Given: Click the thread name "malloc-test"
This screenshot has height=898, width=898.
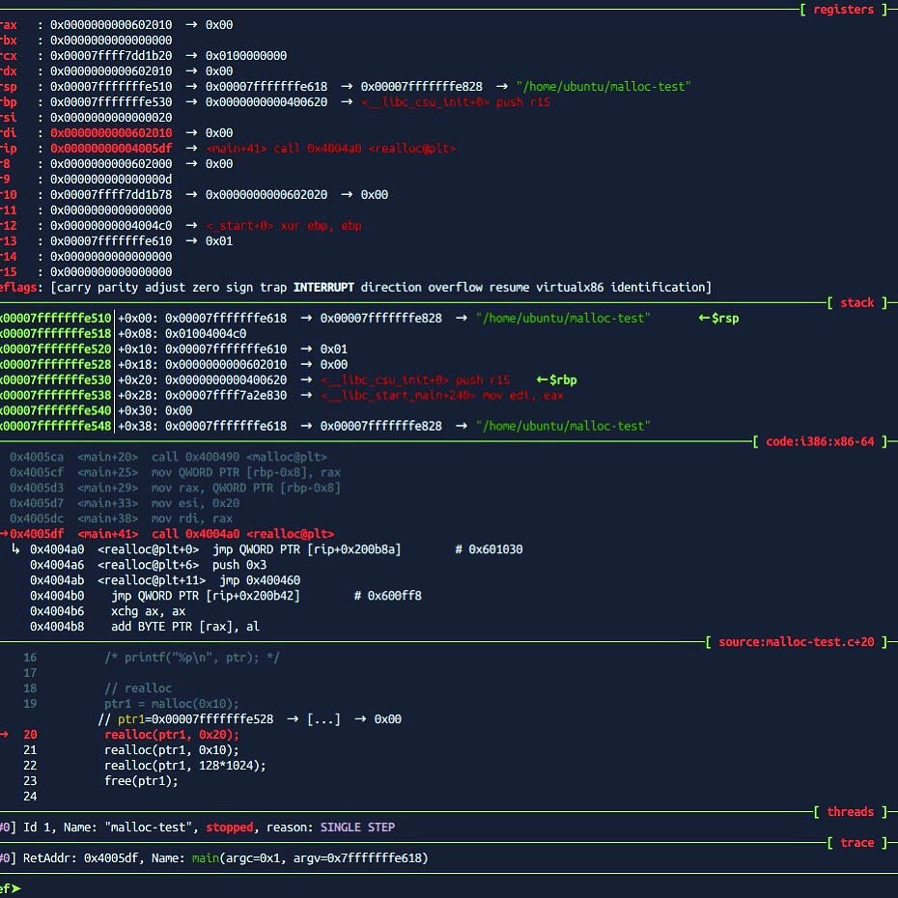Looking at the screenshot, I should pos(149,828).
